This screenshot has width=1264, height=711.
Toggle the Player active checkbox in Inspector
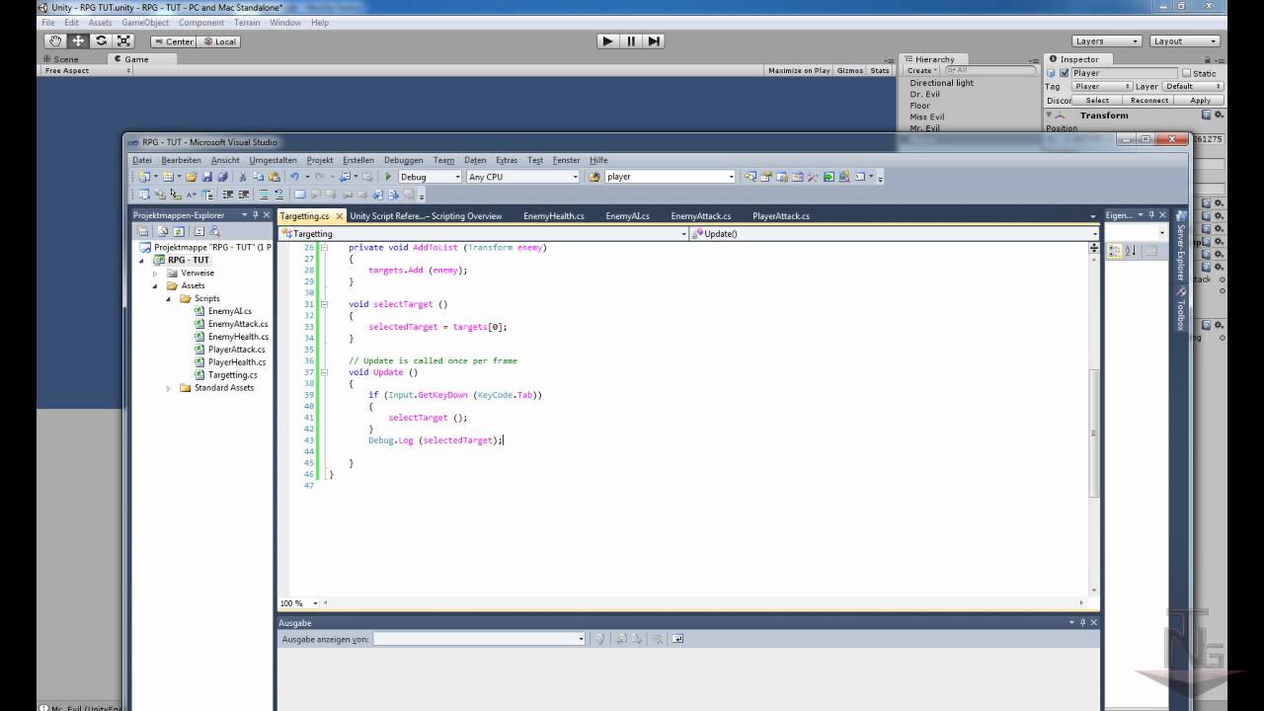(x=1064, y=73)
